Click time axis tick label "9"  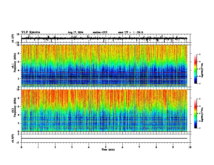(x=173, y=147)
